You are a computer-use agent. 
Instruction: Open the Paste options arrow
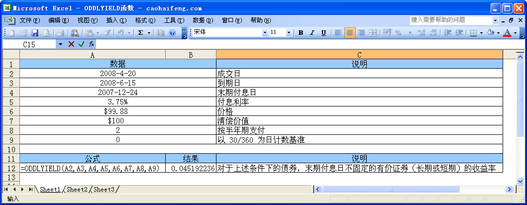click(98, 33)
